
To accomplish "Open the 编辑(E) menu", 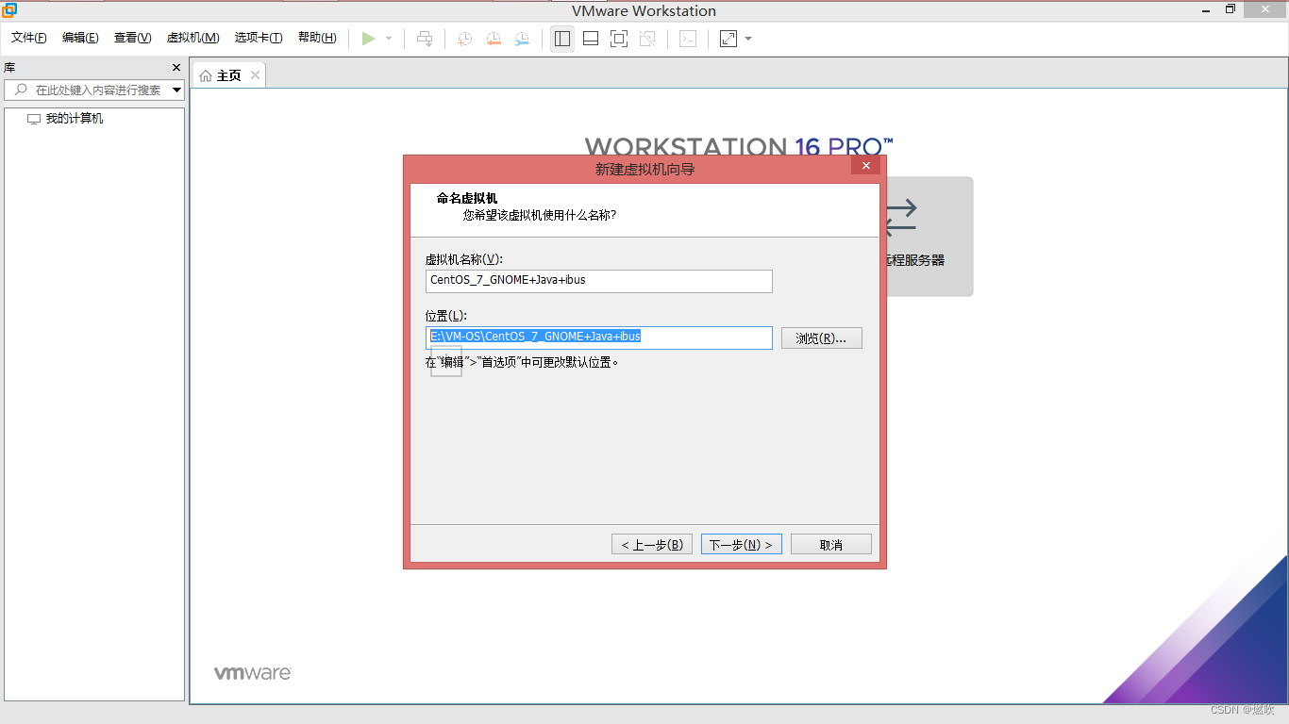I will (x=80, y=38).
